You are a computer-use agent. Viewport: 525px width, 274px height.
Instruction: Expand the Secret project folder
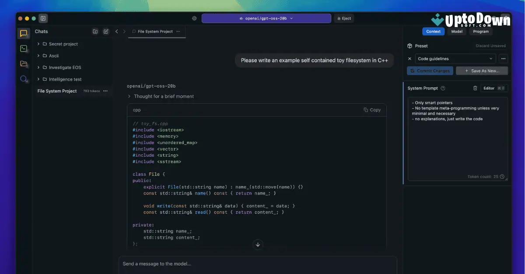point(38,44)
